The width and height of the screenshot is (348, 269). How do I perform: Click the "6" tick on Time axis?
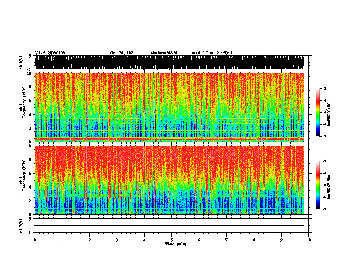(199, 240)
